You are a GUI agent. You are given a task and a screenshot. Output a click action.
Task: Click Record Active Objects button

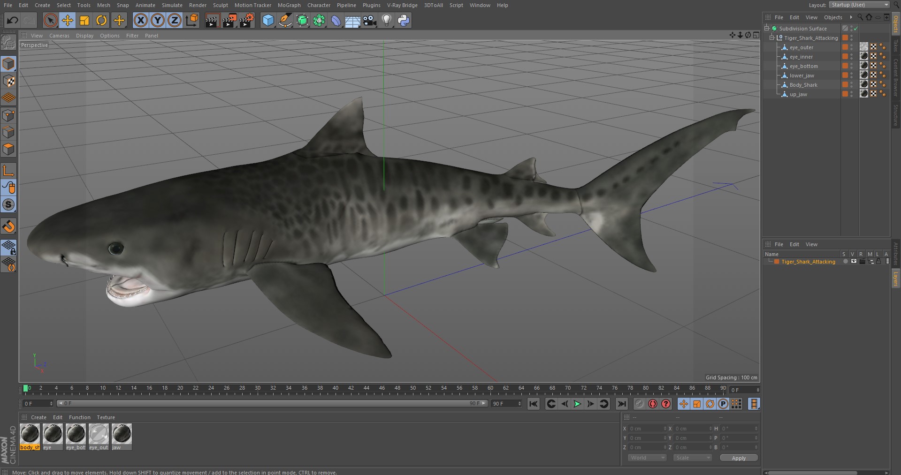pos(640,404)
